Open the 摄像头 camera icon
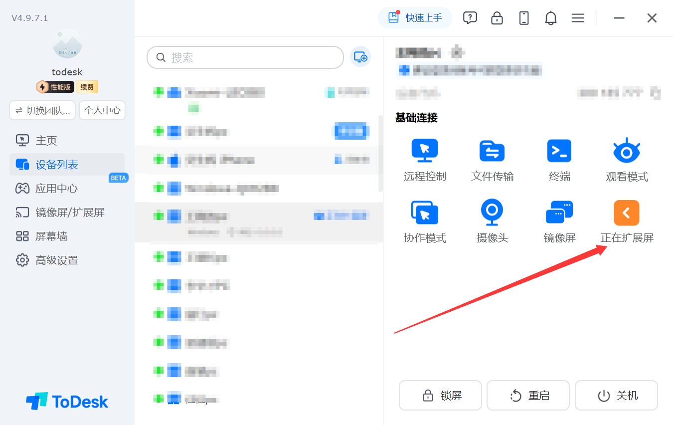 492,212
